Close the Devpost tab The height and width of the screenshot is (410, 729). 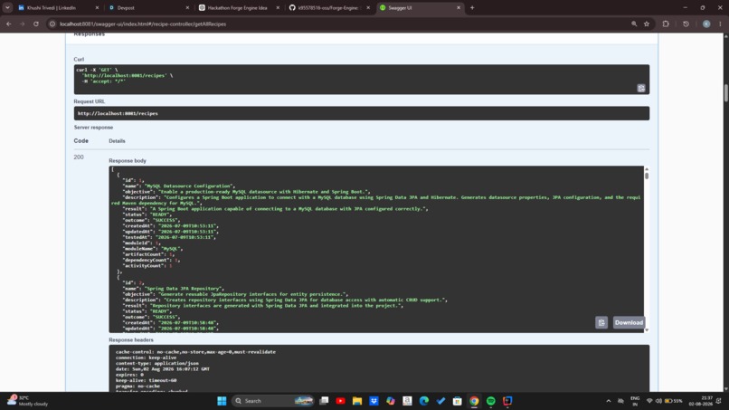(x=187, y=7)
